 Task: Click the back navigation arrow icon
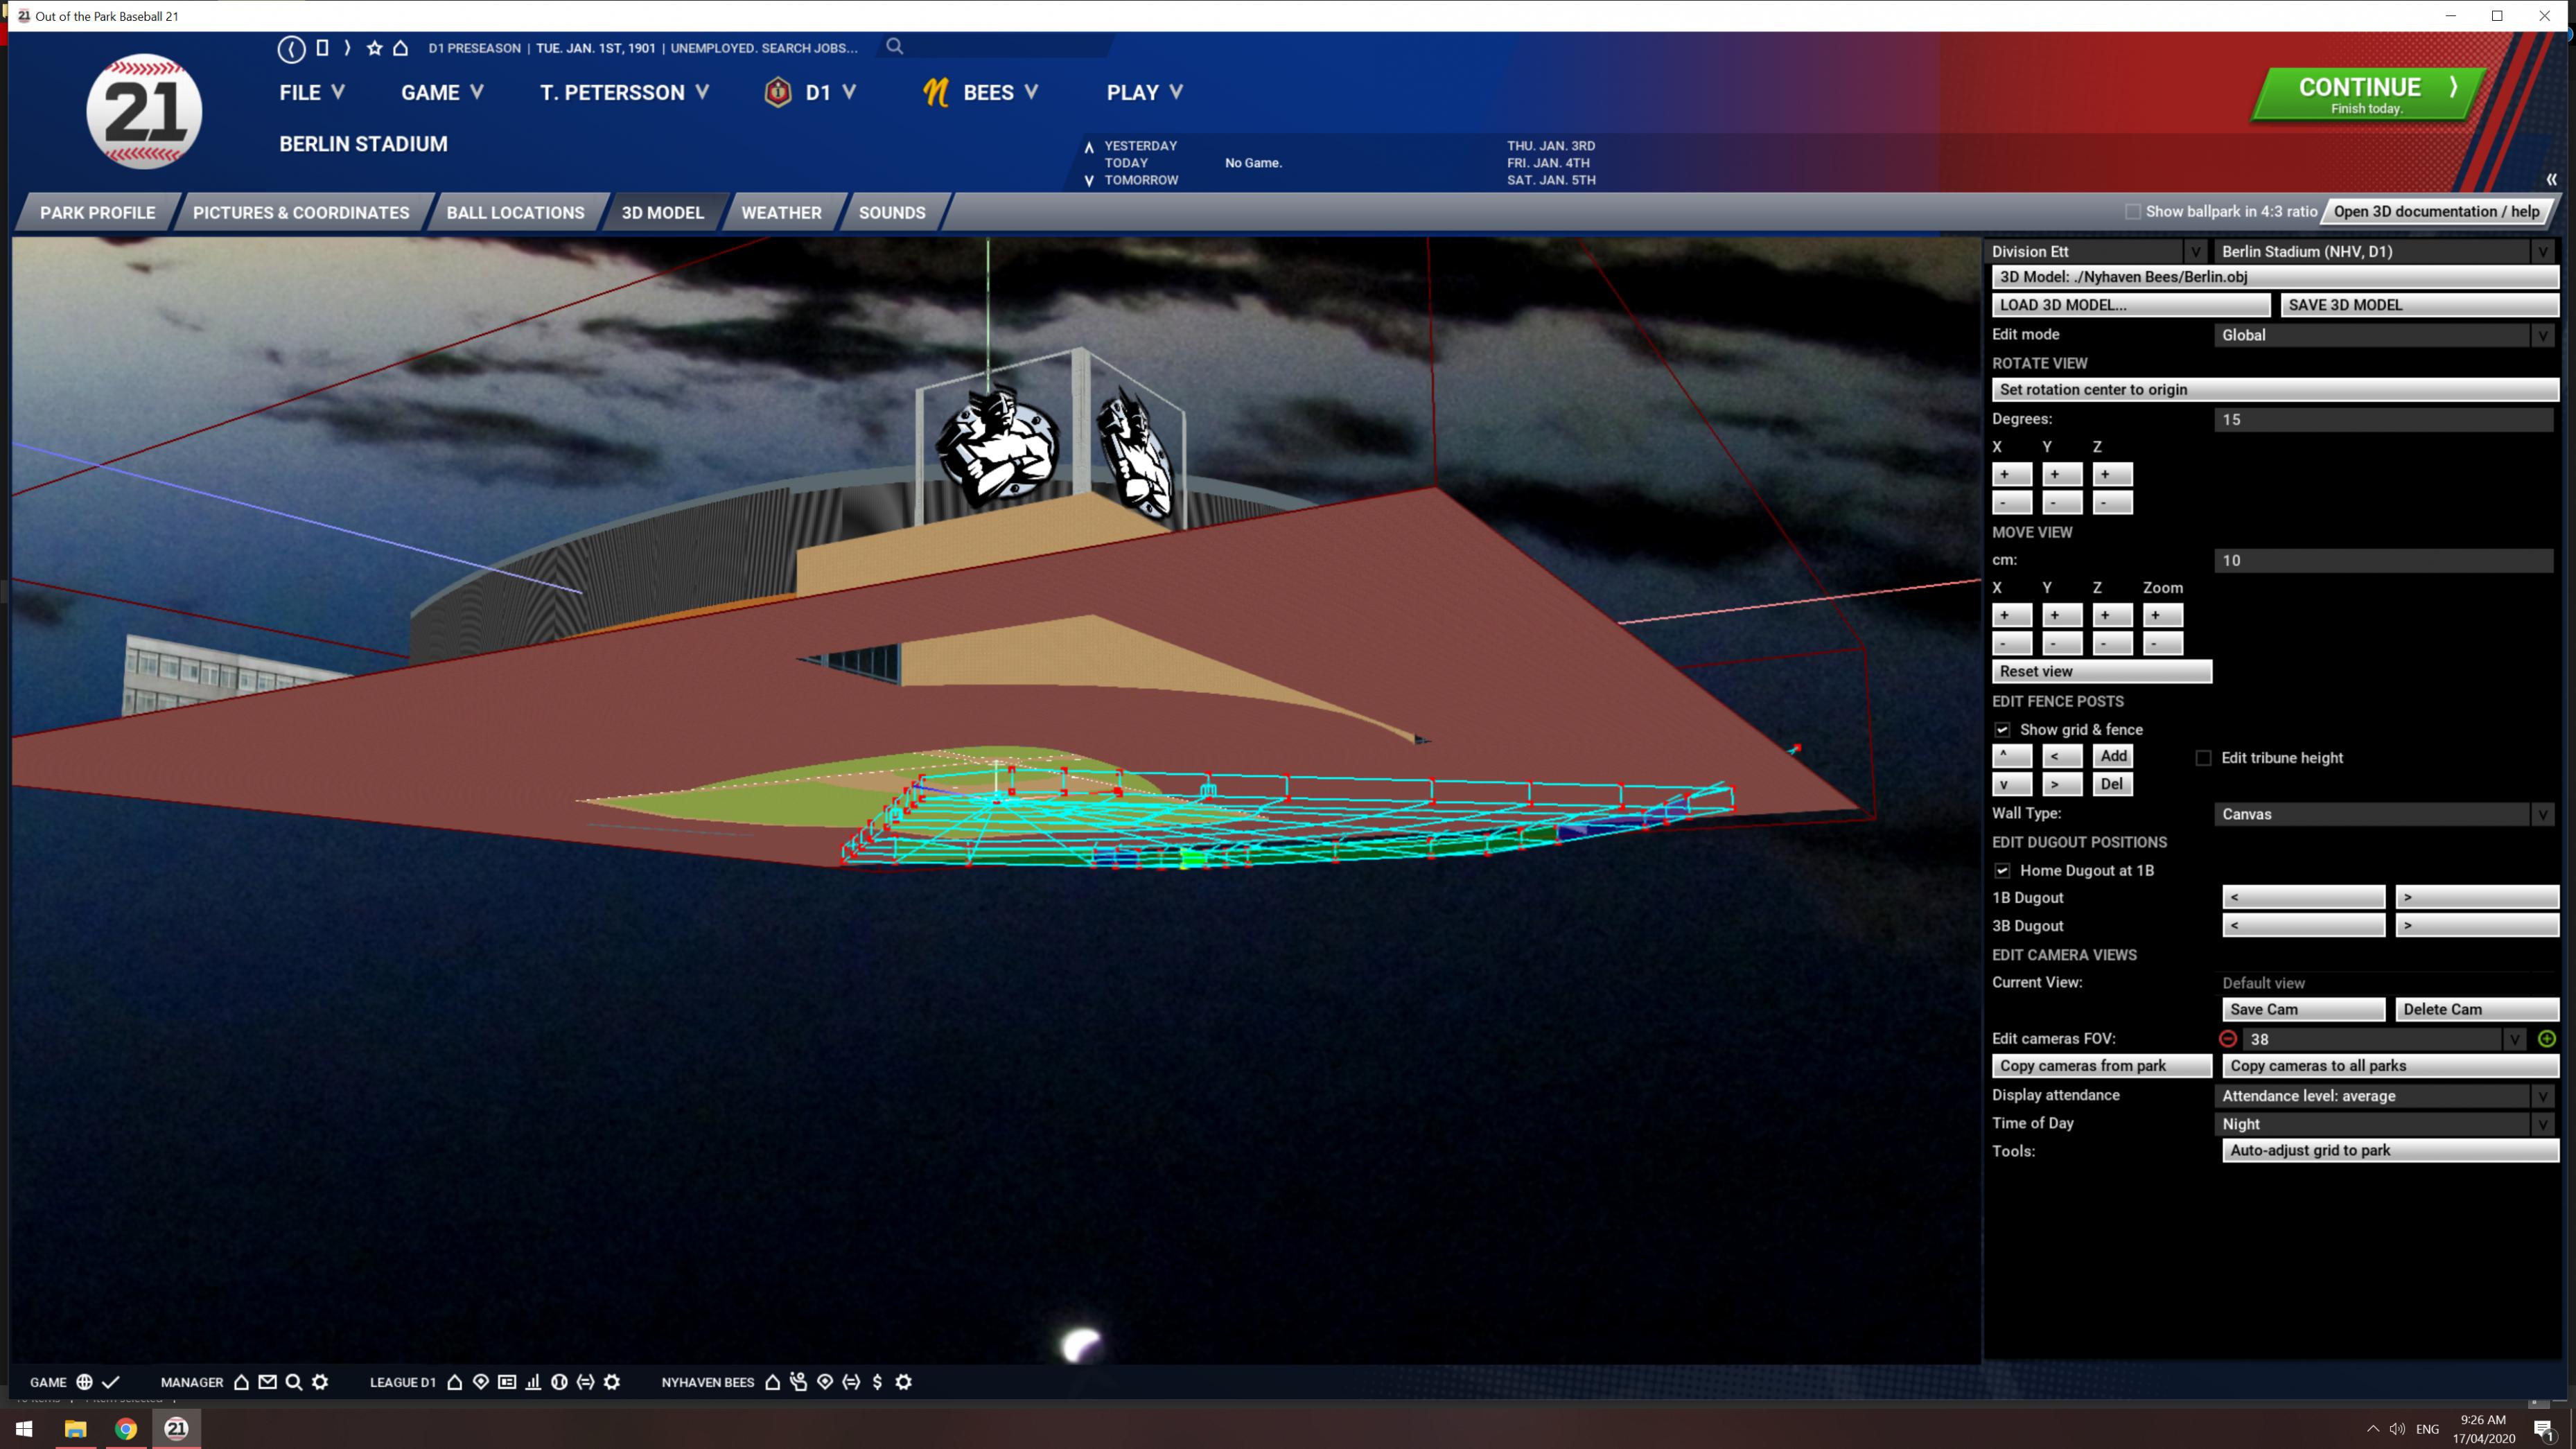coord(291,48)
